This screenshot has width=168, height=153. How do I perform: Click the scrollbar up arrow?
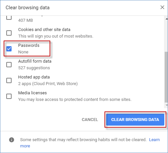[167, 19]
